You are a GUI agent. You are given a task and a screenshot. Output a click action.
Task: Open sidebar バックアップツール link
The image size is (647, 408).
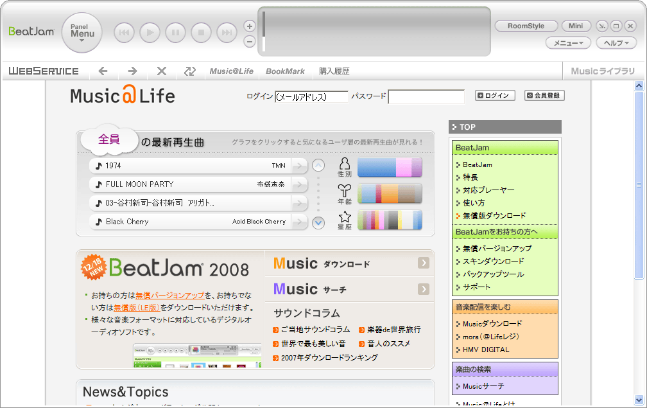pos(493,274)
